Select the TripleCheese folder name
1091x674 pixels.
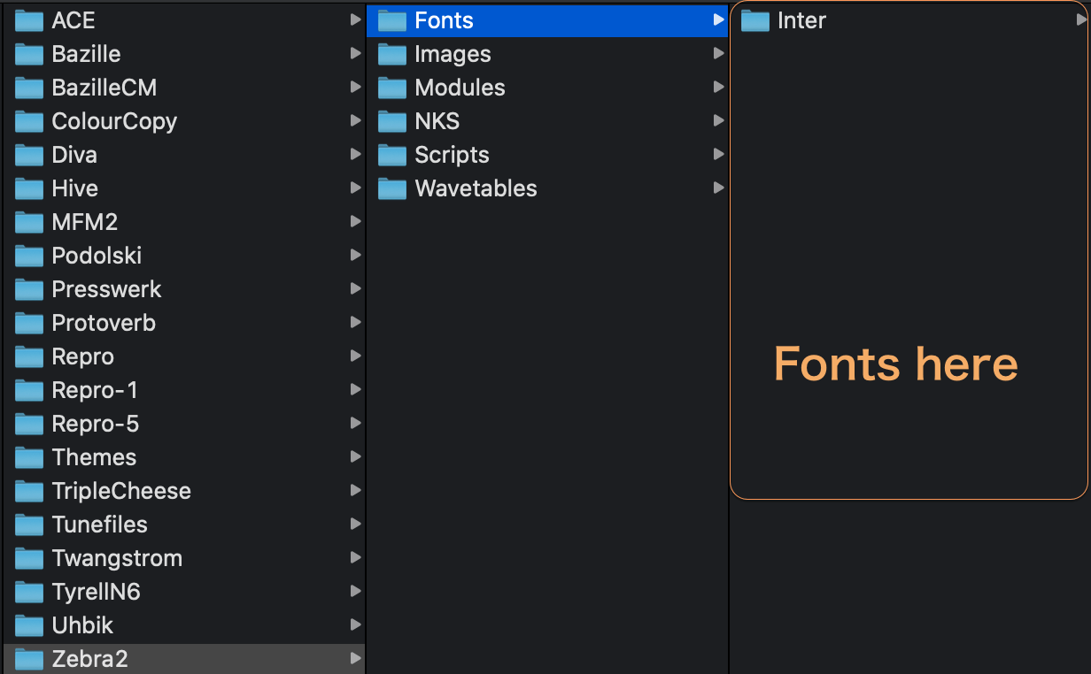point(121,492)
